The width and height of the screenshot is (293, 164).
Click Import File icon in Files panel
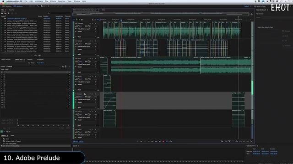(5, 13)
